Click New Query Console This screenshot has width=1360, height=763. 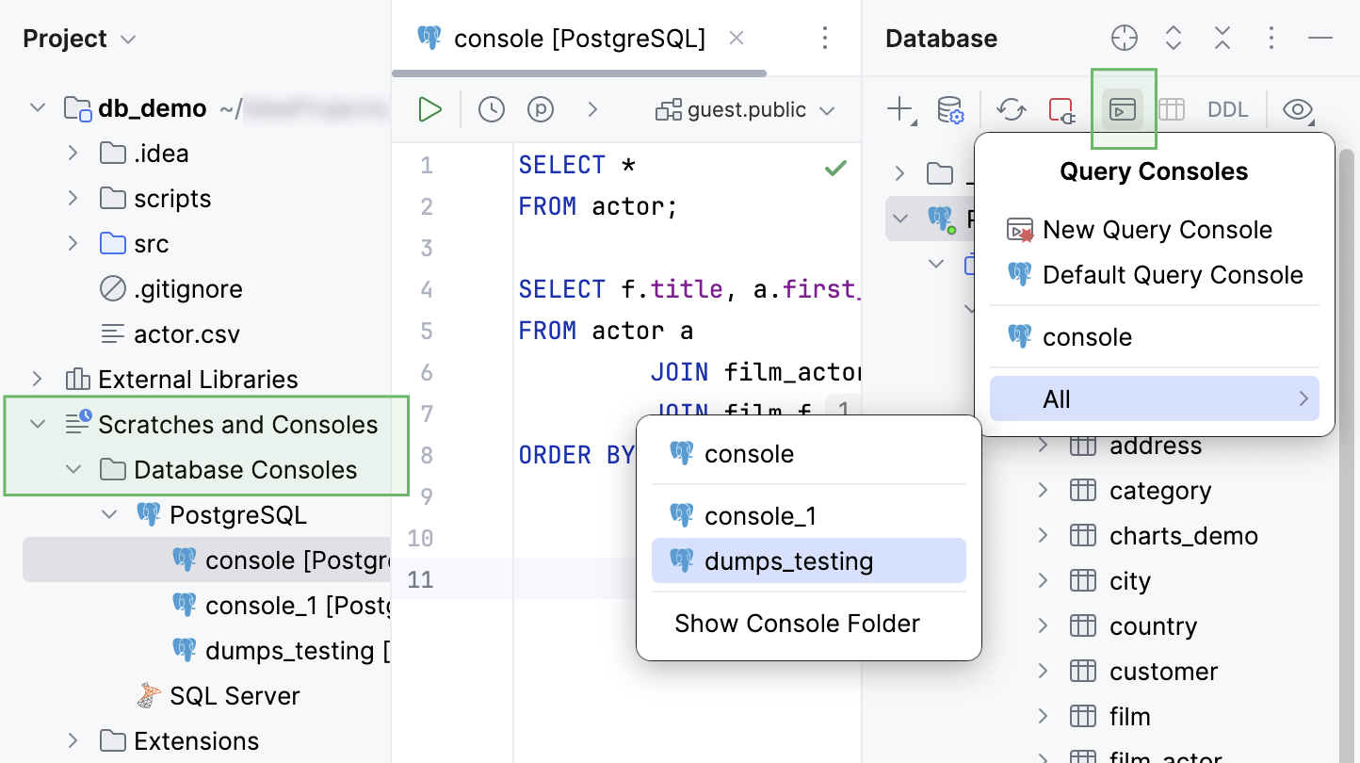pyautogui.click(x=1157, y=229)
